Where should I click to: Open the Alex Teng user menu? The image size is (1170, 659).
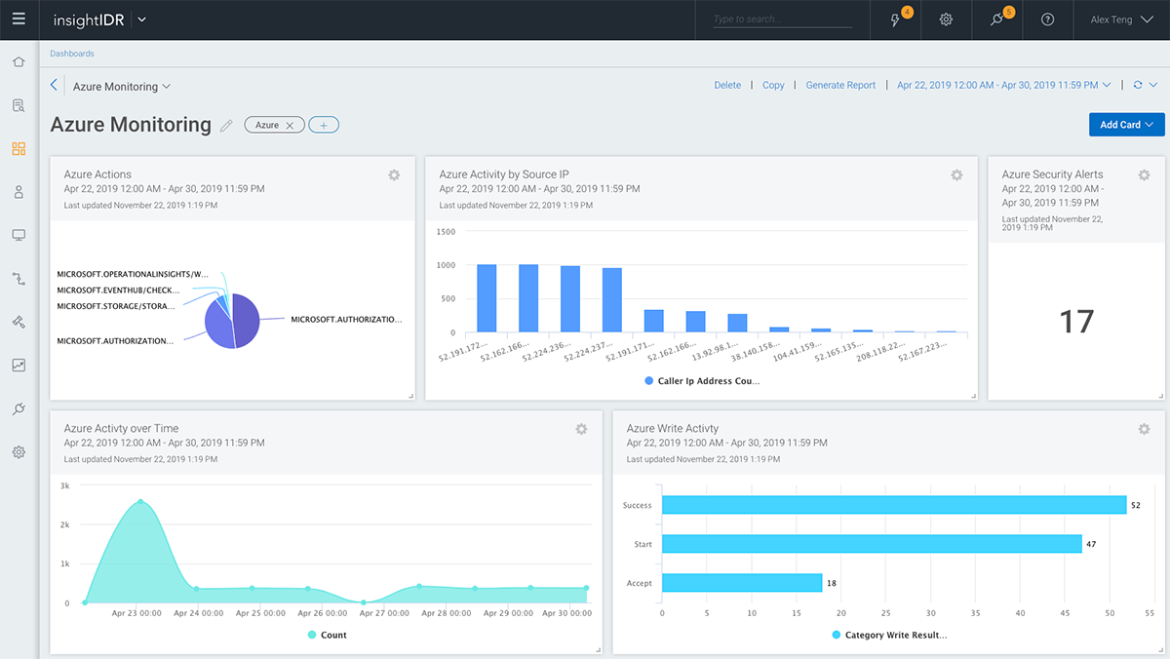(1123, 19)
